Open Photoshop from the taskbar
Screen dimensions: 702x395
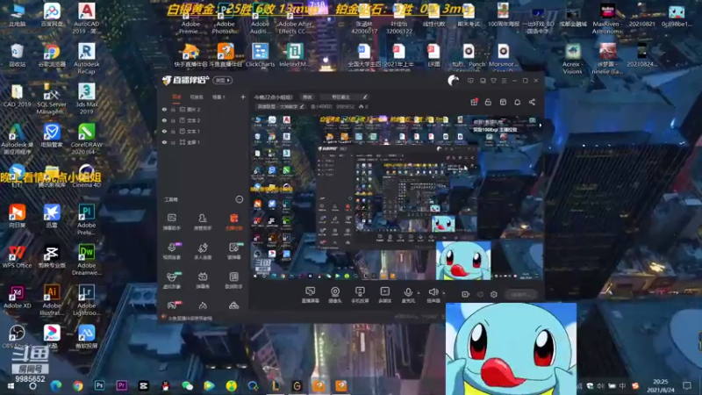(x=99, y=385)
